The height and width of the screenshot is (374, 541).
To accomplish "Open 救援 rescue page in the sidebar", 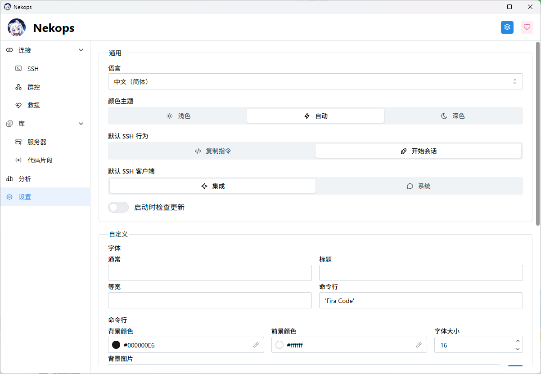I will click(x=33, y=105).
